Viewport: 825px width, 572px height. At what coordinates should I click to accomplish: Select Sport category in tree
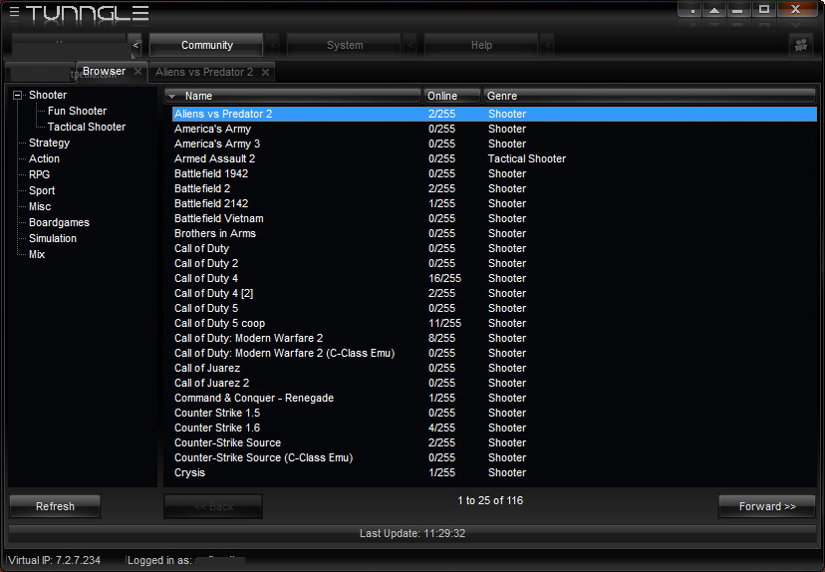pyautogui.click(x=42, y=190)
